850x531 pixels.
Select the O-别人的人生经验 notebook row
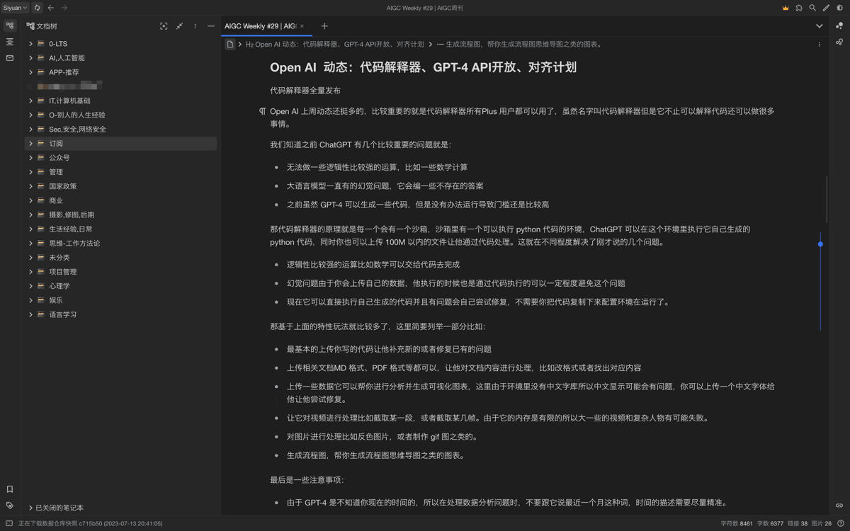pos(120,115)
